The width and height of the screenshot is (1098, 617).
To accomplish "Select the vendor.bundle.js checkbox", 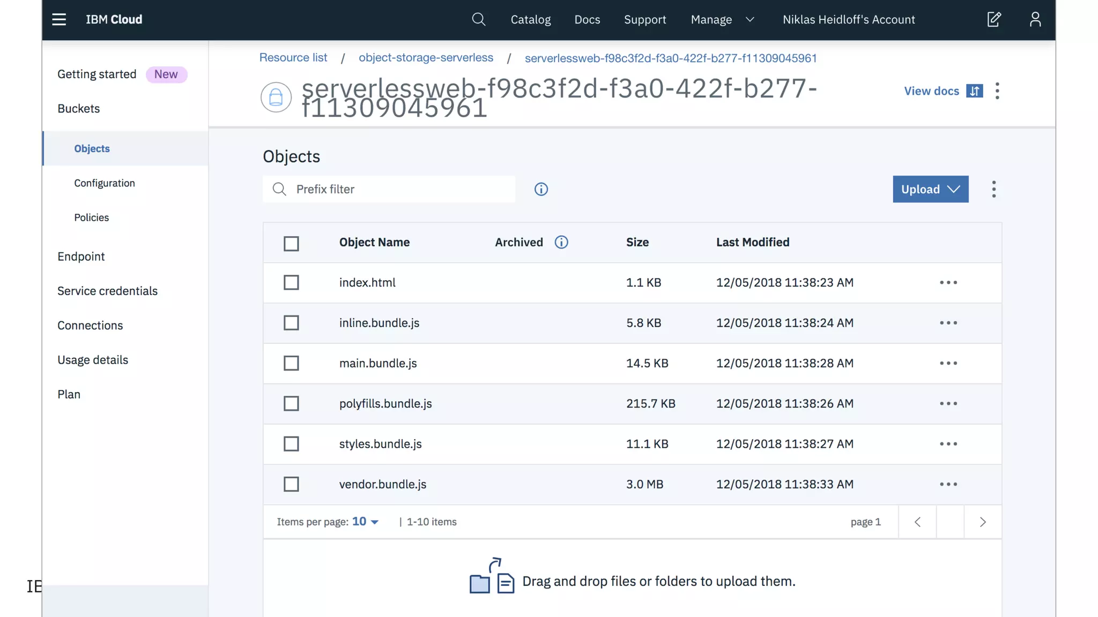I will pos(291,485).
